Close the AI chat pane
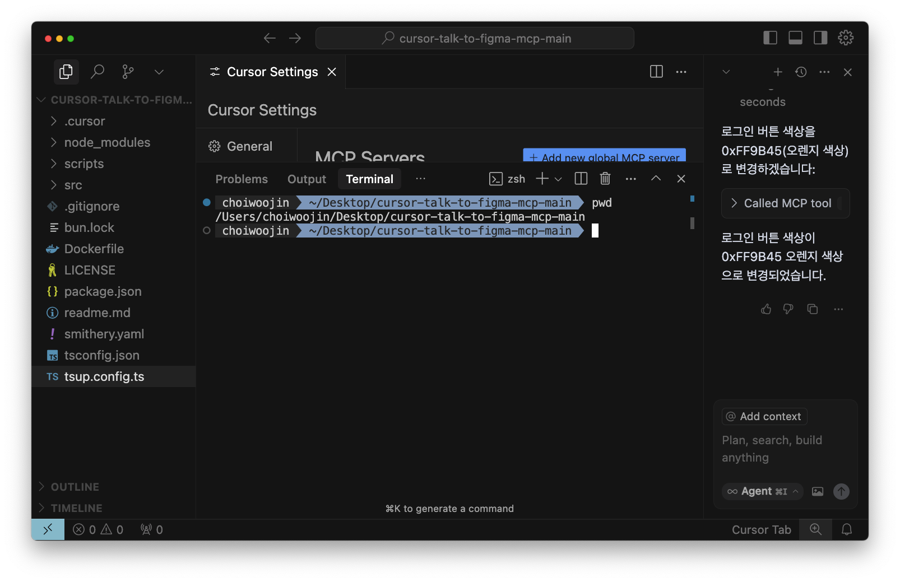The width and height of the screenshot is (900, 582). (847, 72)
